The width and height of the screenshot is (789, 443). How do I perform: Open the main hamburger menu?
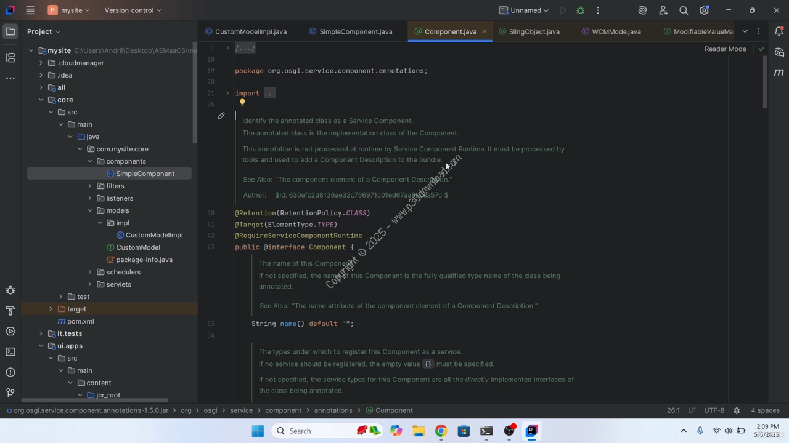[x=30, y=10]
